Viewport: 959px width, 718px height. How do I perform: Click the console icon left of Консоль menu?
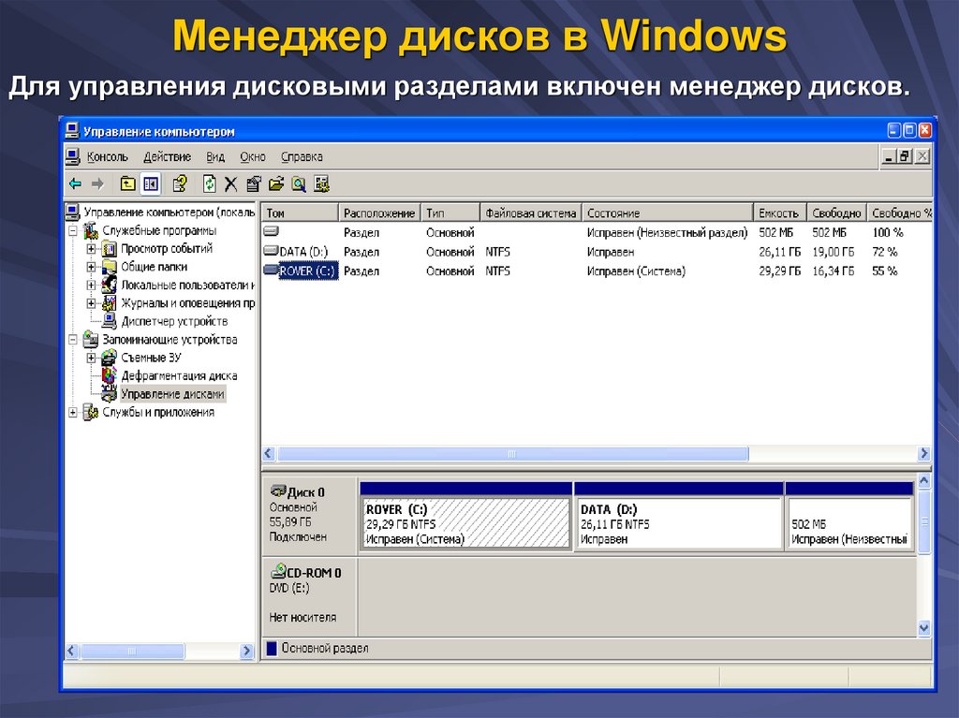point(73,157)
